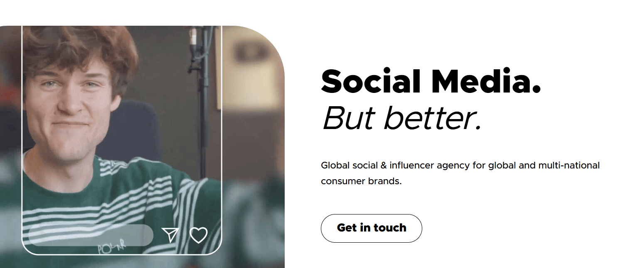Click the "Social Media." bold heading
The height and width of the screenshot is (268, 623).
pyautogui.click(x=431, y=81)
